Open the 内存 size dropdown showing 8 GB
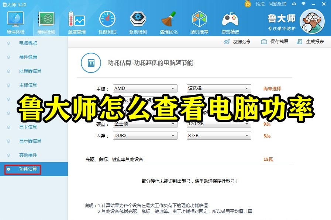The image size is (331, 220). click(x=219, y=136)
